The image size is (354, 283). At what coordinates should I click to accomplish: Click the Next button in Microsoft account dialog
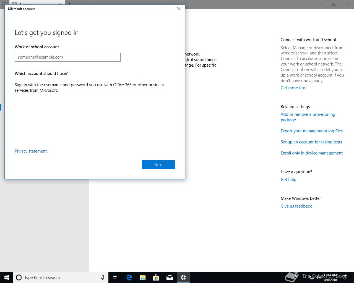point(158,165)
